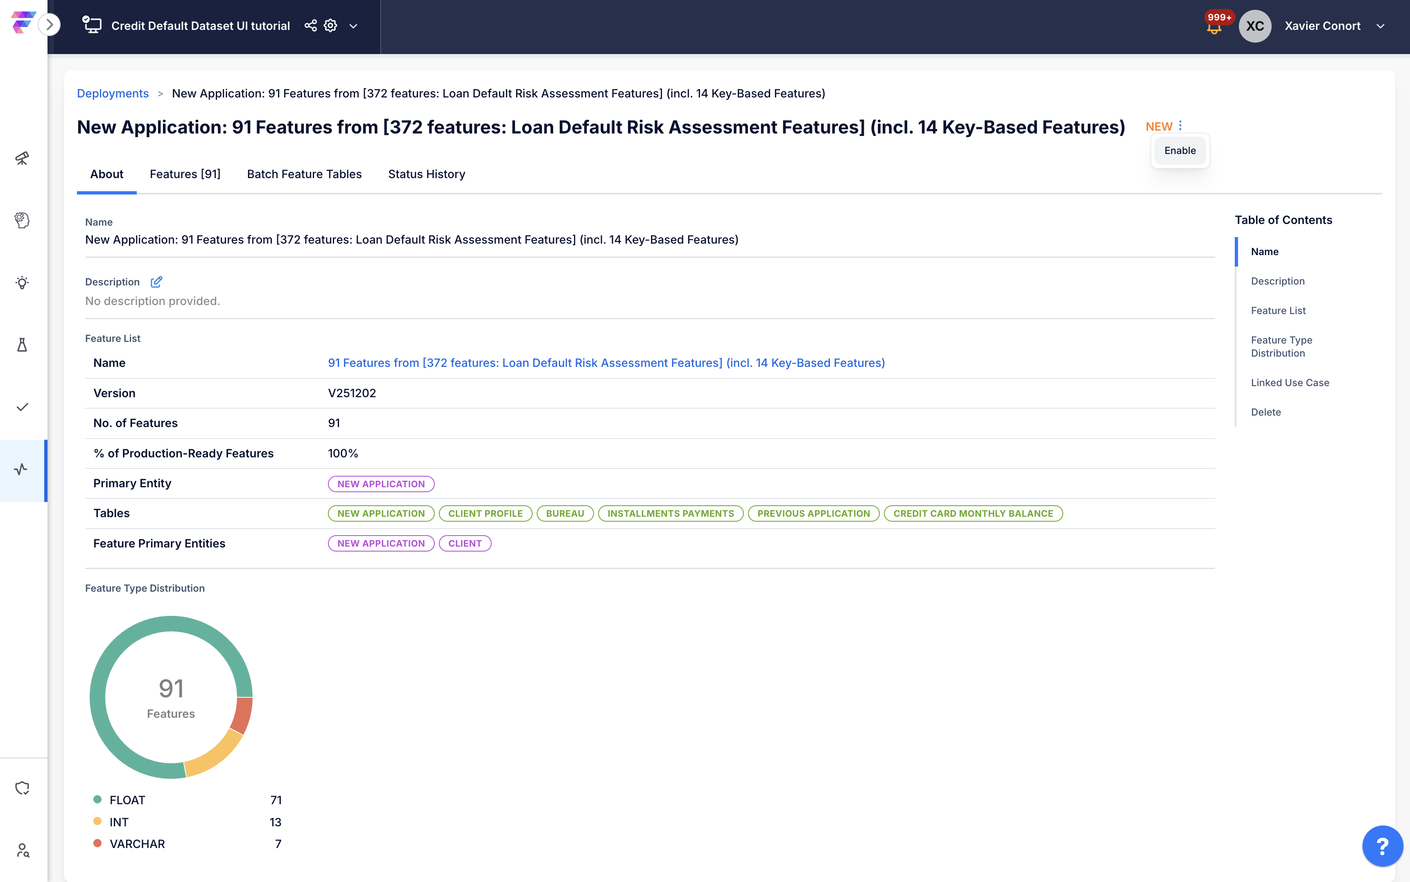Click the share icon beside the catalog name
This screenshot has height=882, width=1410.
(x=311, y=26)
